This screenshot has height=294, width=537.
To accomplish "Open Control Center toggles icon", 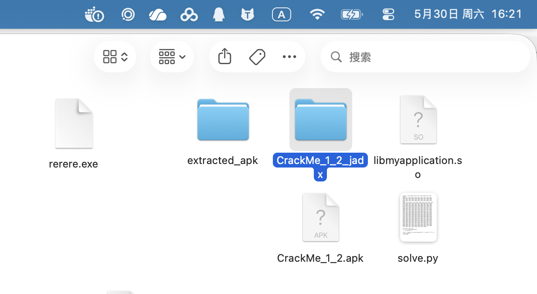I will [x=388, y=14].
